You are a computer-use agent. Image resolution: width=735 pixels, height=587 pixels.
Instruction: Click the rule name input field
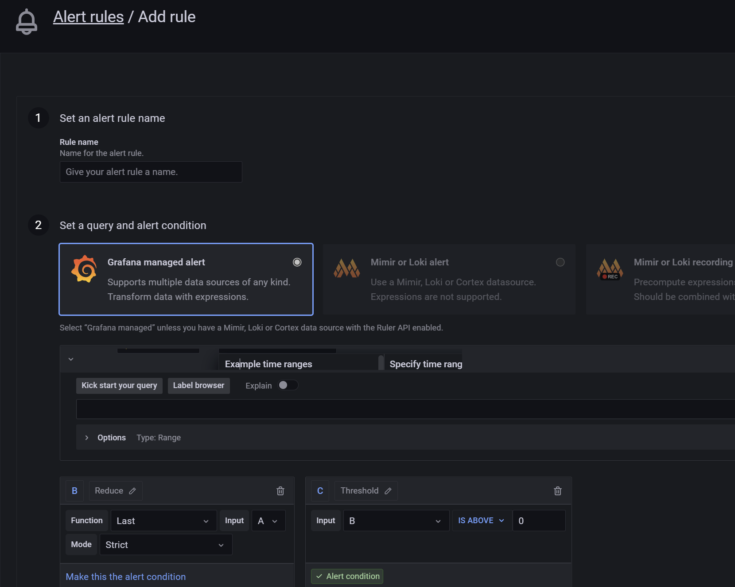coord(151,172)
